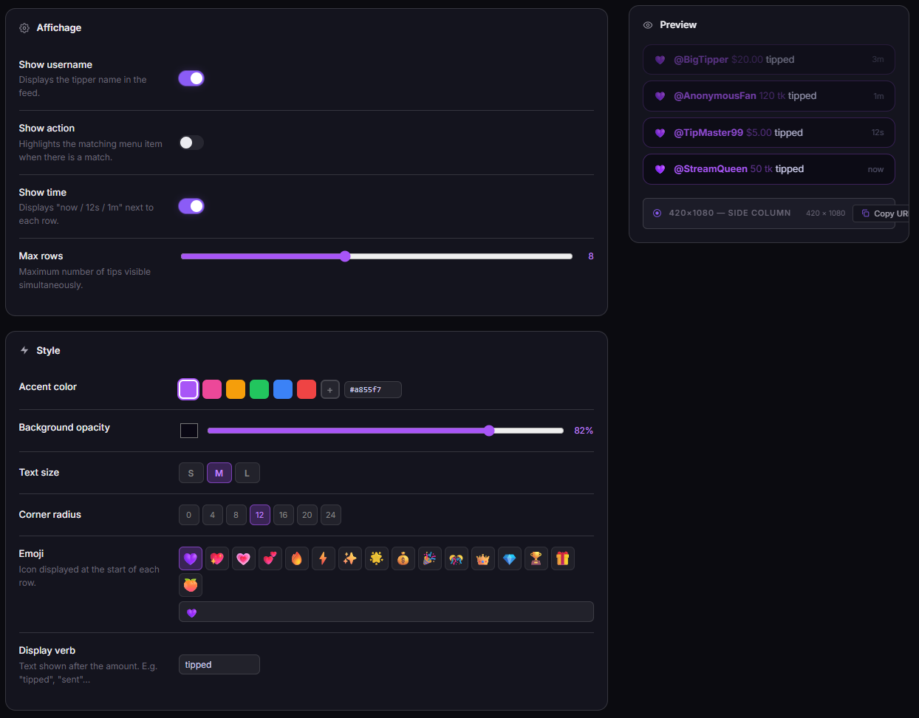This screenshot has height=718, width=919.
Task: Click the heart icon in @StreamQueen row
Action: [x=660, y=169]
